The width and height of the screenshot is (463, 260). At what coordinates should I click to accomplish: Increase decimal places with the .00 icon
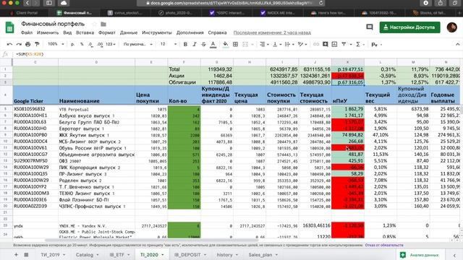tap(100, 44)
